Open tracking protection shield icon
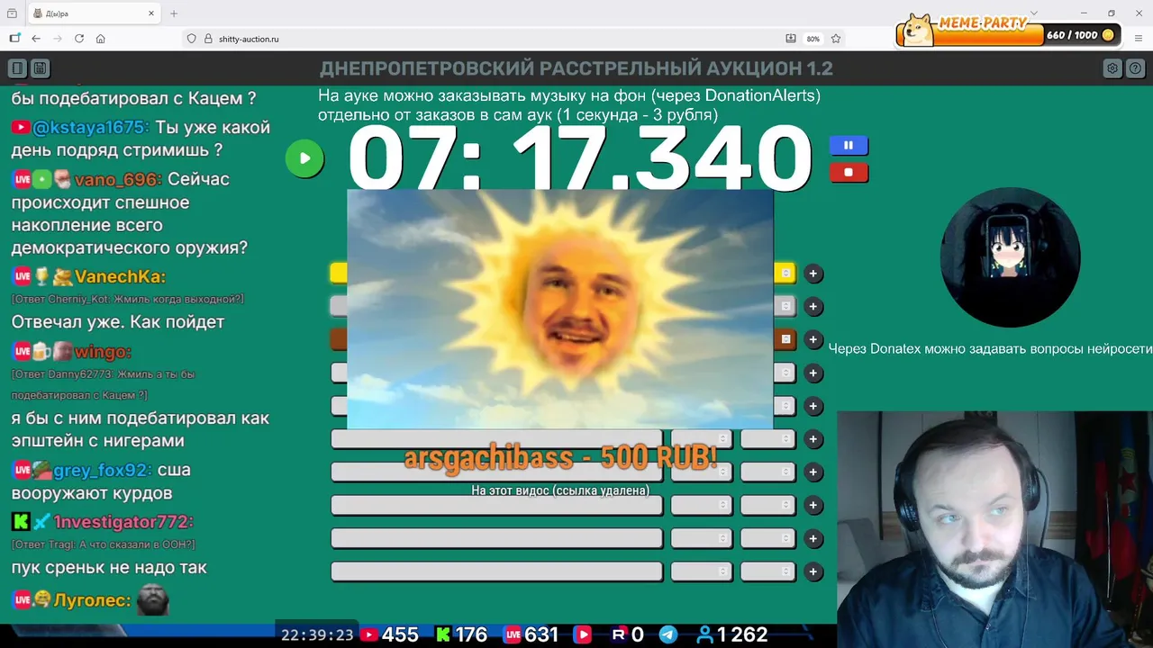Viewport: 1153px width, 648px height. 191,39
